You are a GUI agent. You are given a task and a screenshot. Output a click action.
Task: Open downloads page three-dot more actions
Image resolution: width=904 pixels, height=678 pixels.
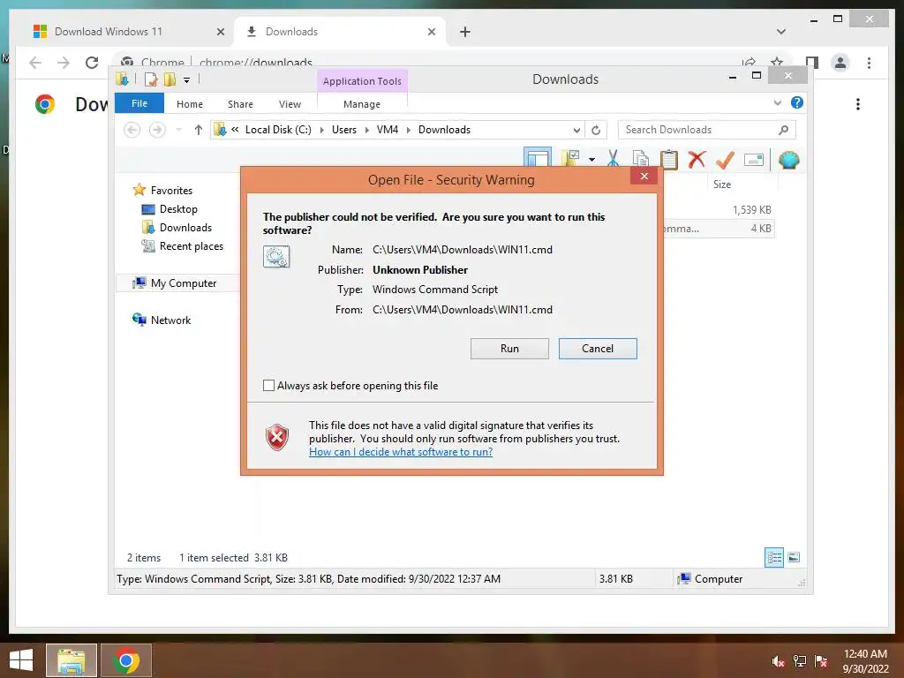(x=858, y=104)
